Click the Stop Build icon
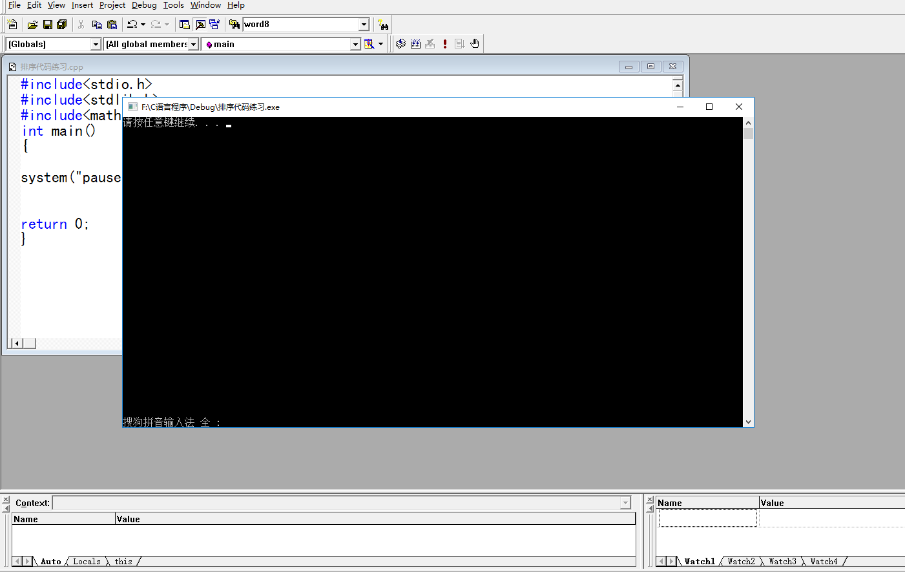 (x=430, y=44)
